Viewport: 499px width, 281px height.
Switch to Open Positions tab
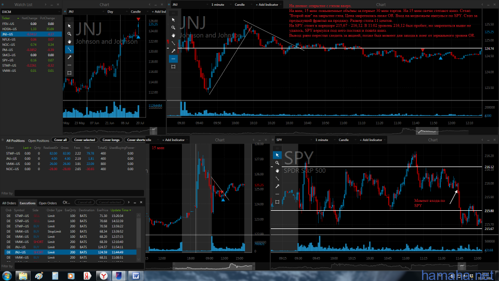coord(38,141)
